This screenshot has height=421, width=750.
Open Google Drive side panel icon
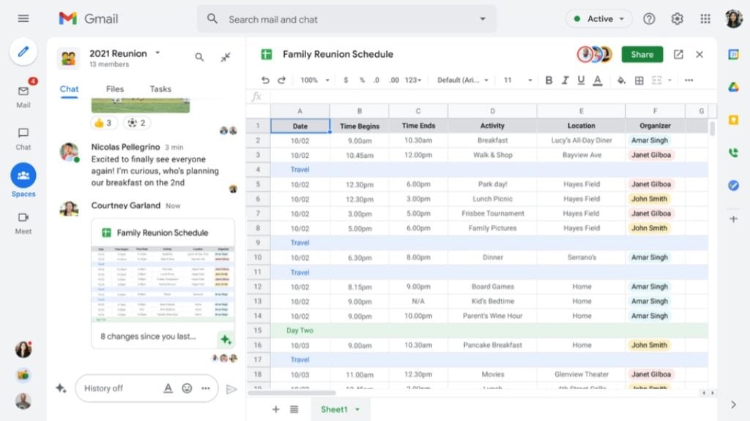click(x=733, y=87)
